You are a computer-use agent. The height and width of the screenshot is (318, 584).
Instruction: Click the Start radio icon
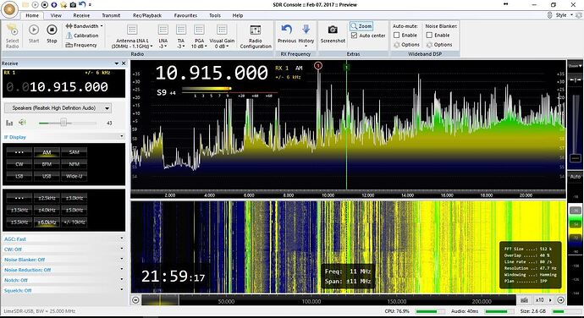tap(34, 30)
